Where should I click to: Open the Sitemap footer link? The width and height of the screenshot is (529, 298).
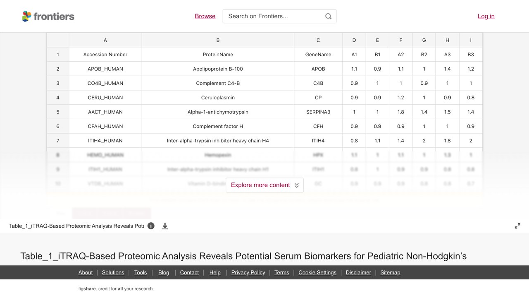(390, 272)
